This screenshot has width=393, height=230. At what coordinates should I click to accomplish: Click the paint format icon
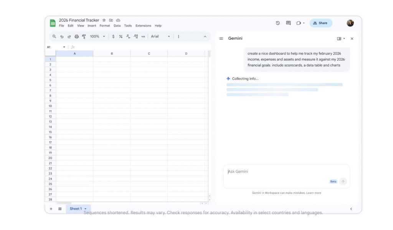84,37
